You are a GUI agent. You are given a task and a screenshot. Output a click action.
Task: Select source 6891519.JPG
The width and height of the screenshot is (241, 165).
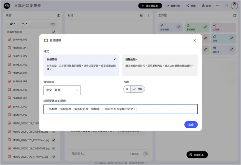(20, 56)
